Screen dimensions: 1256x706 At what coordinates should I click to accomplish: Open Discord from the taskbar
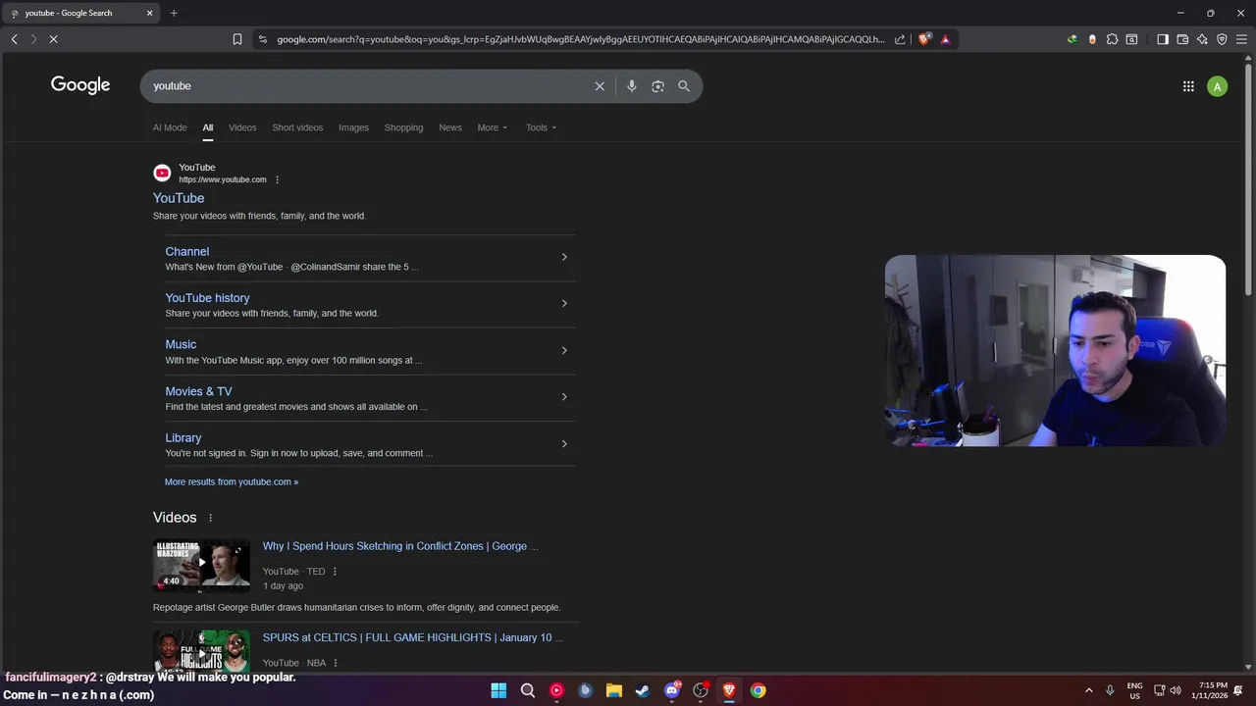pos(672,690)
